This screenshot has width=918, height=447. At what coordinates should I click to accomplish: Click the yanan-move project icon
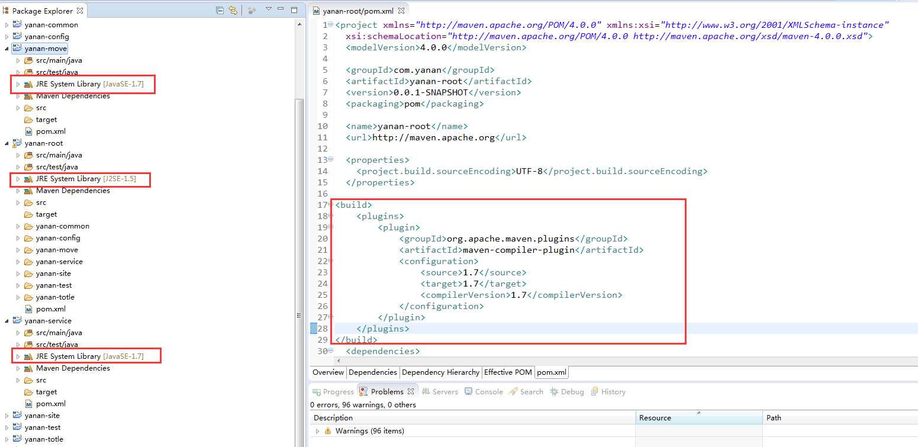pos(17,49)
